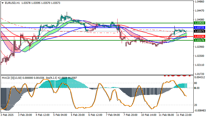Select the 11 Feb 22:00 time label

coord(184,115)
